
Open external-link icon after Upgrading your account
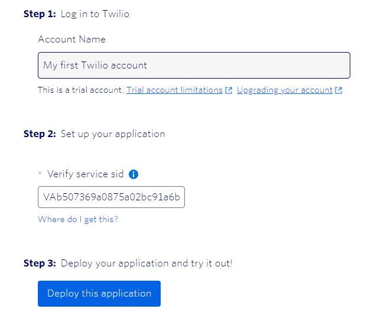(339, 90)
